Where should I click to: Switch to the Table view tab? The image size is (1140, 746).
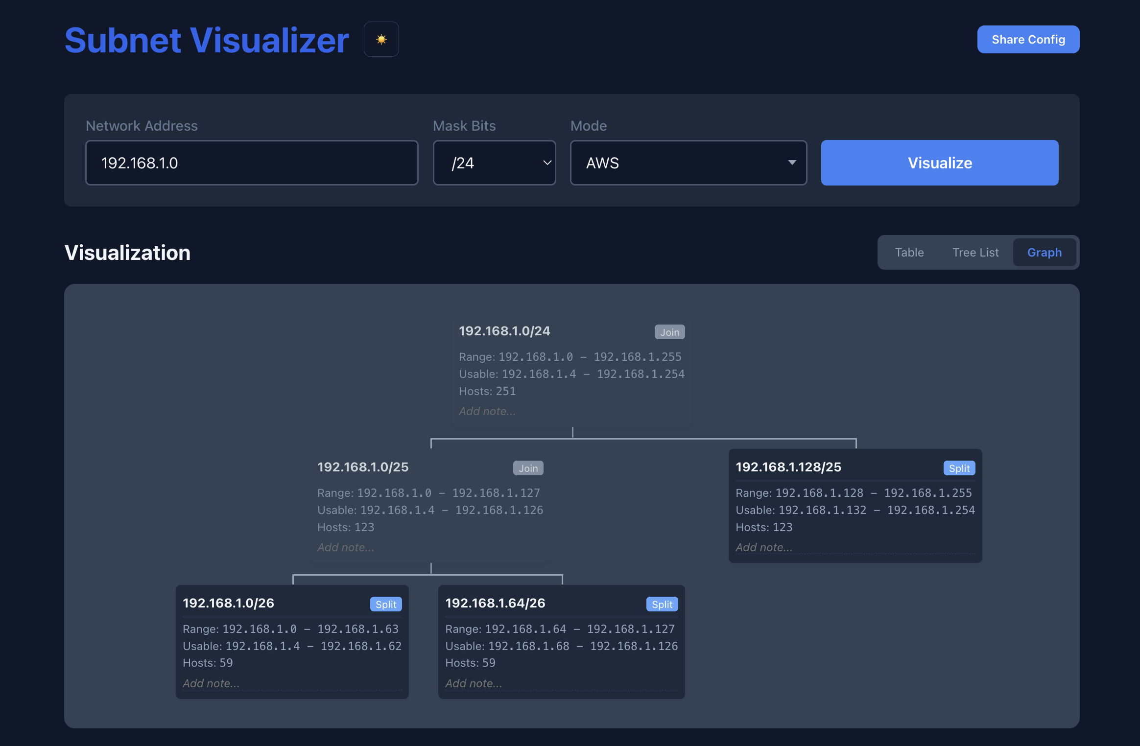[x=909, y=252]
